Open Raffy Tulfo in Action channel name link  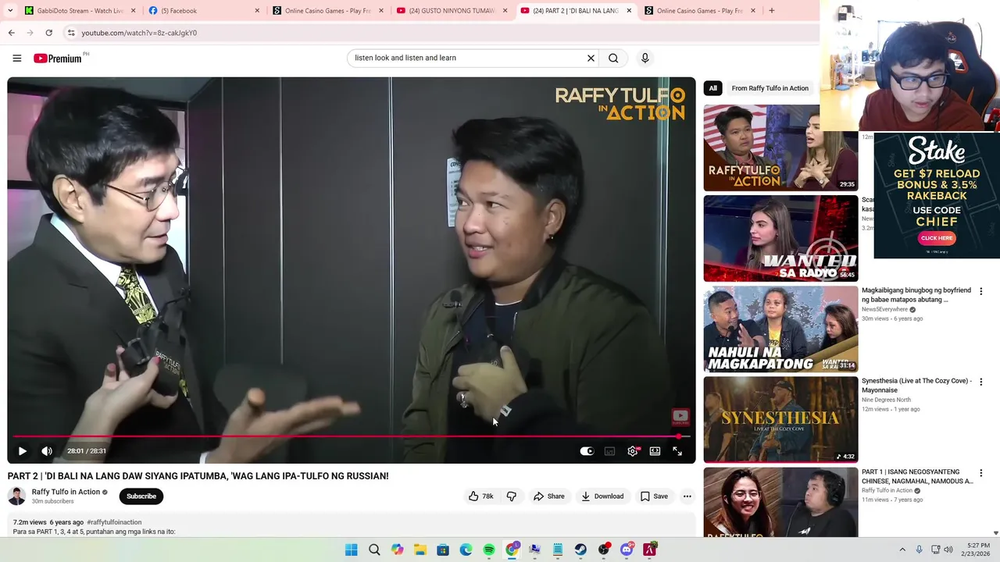coord(66,492)
